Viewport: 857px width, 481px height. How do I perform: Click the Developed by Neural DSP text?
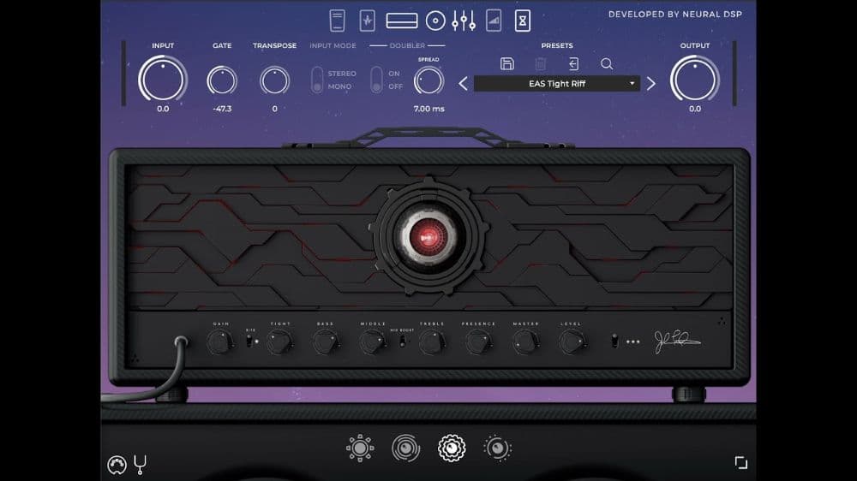pyautogui.click(x=675, y=15)
